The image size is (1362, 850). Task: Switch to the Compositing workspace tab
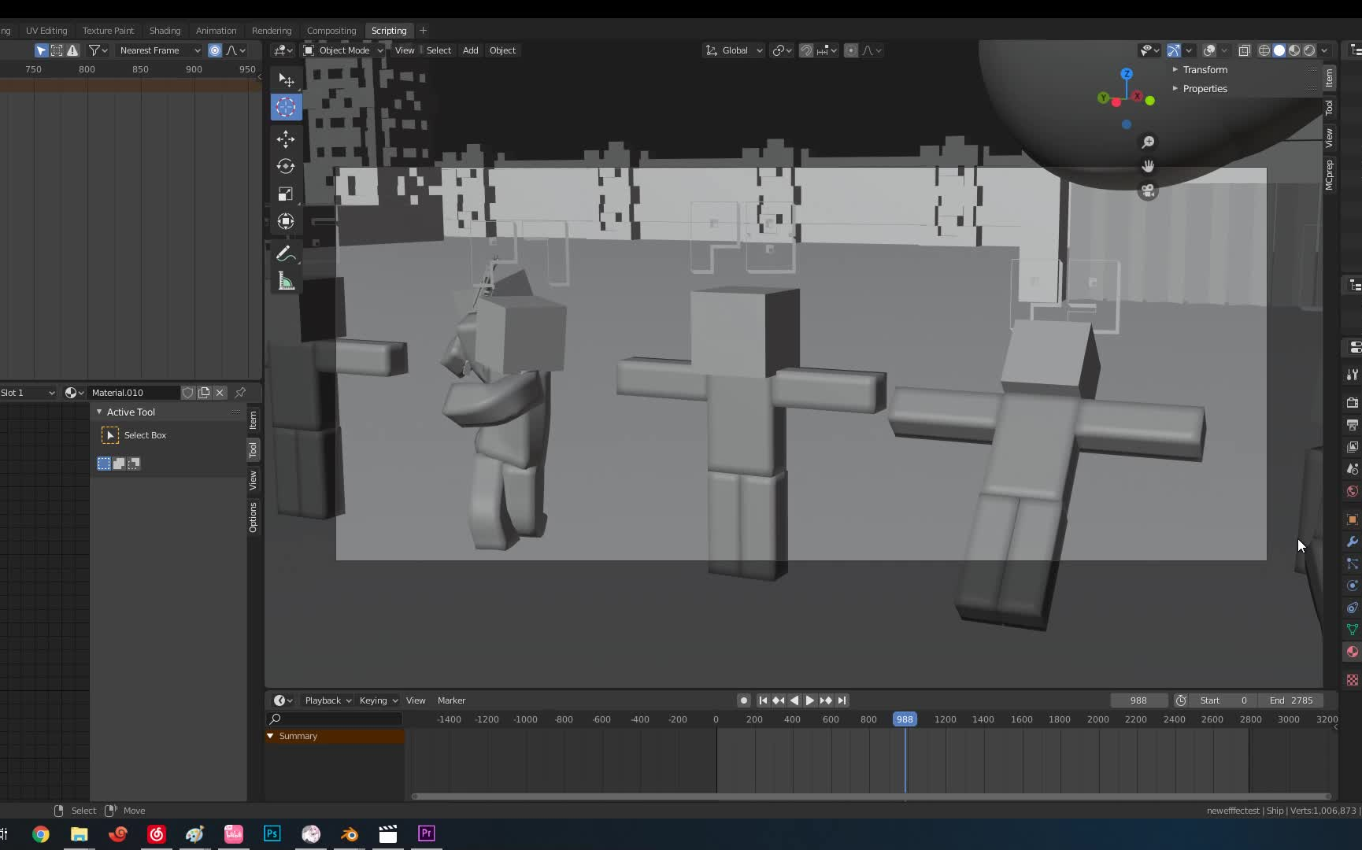331,31
